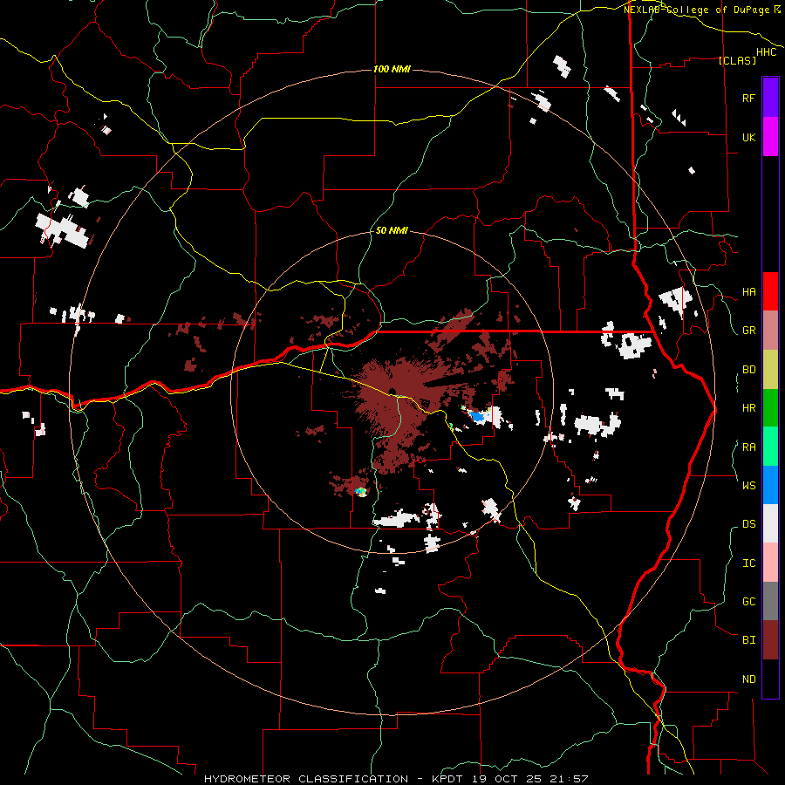Click the RA light green swatch
This screenshot has height=785, width=785.
(x=770, y=446)
